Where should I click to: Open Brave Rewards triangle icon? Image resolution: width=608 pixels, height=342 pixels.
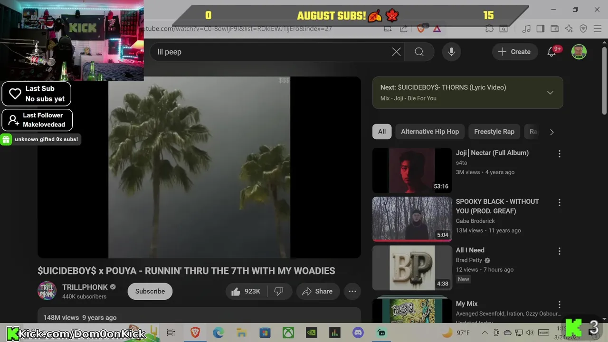pyautogui.click(x=437, y=28)
